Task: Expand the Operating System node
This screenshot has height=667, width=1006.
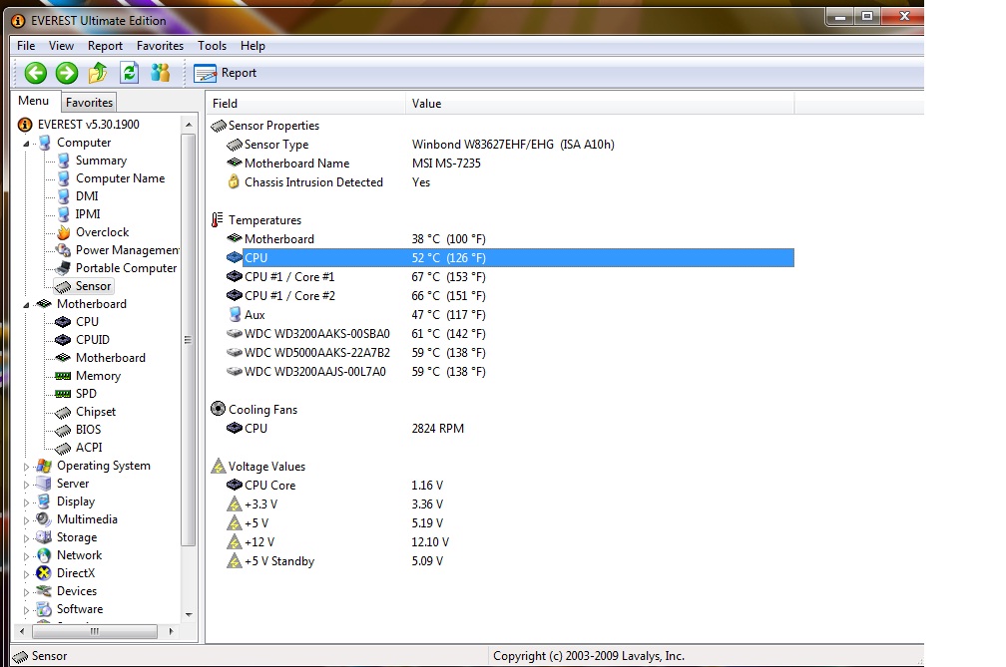Action: [x=26, y=467]
